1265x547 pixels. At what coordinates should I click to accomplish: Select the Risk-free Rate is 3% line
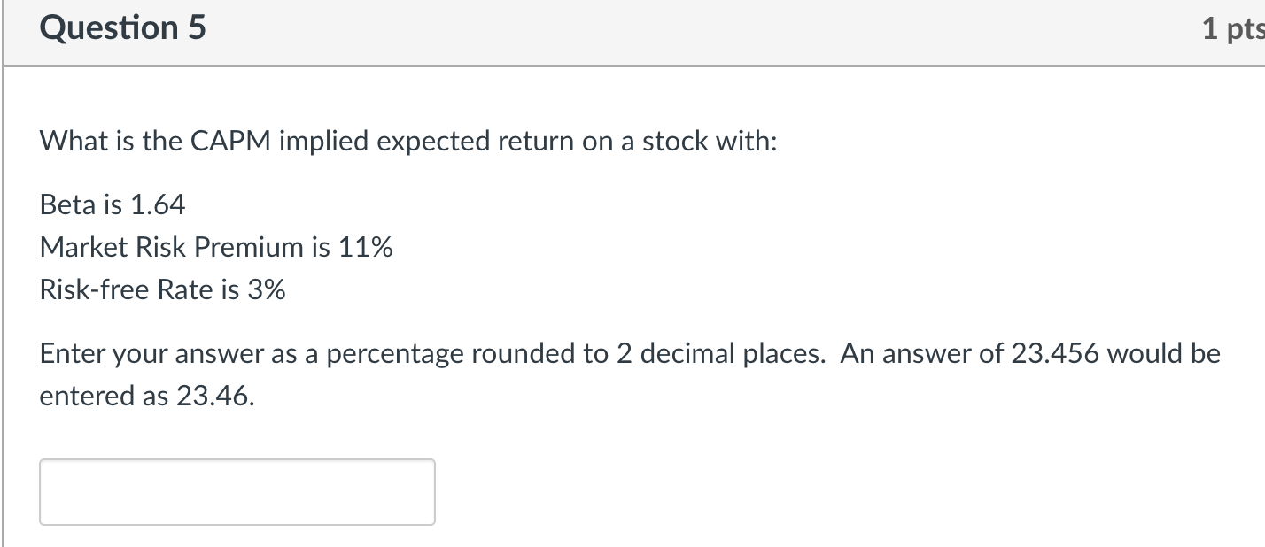coord(161,289)
